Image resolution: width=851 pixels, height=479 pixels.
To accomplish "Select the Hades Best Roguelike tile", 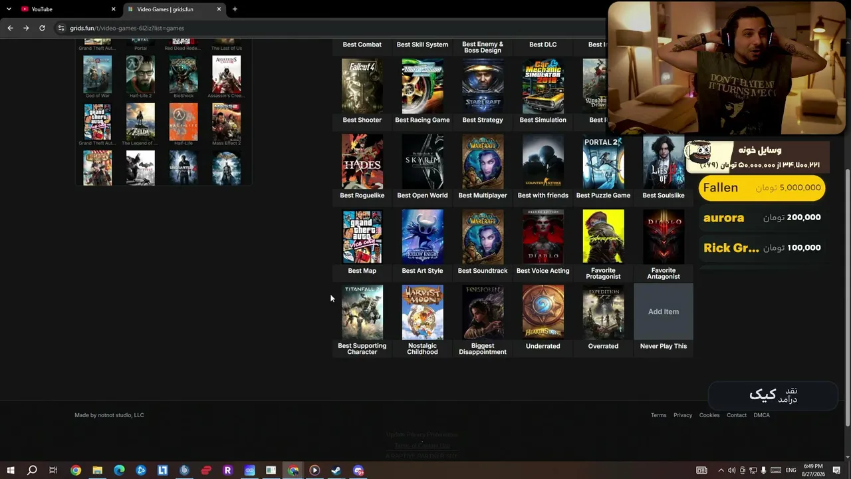I will (362, 162).
